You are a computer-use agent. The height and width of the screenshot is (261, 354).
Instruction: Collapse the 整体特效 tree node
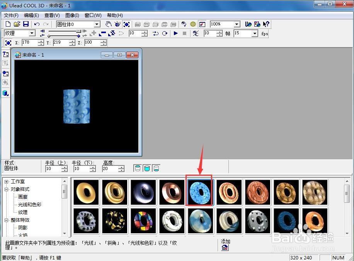(x=6, y=220)
